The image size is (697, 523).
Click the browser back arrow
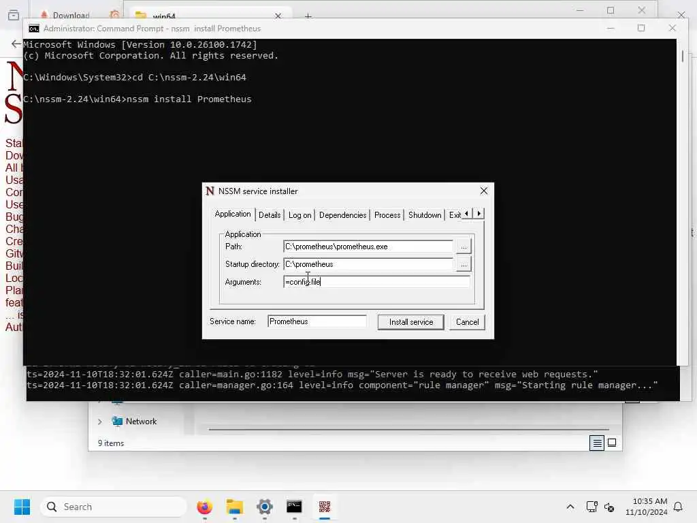click(x=16, y=44)
